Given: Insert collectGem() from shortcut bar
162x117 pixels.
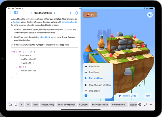Looking at the screenshot, I should (48, 105).
